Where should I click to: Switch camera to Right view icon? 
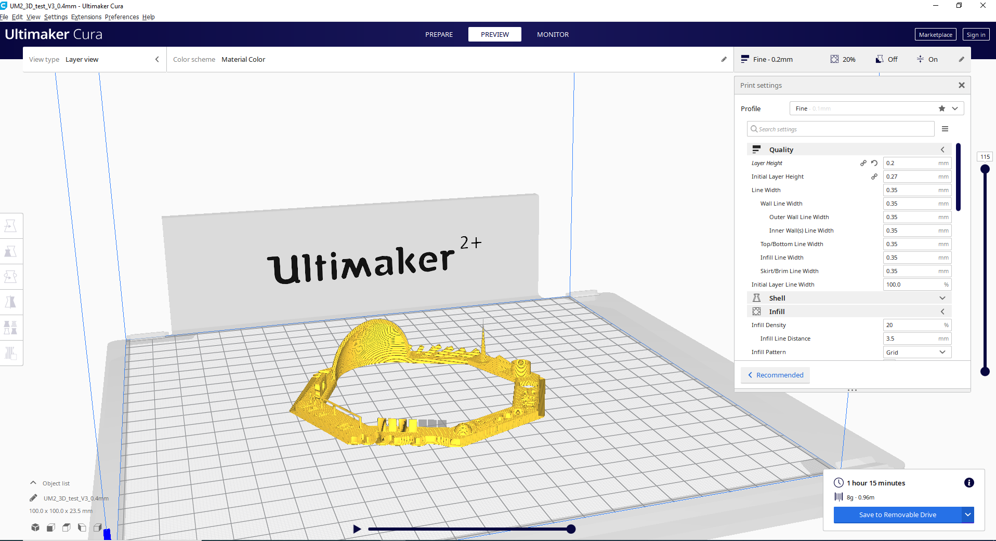98,528
